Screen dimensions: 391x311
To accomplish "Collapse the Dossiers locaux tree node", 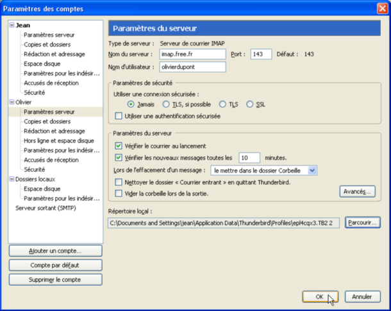I will [x=12, y=179].
